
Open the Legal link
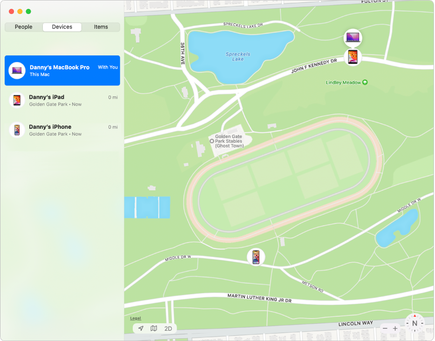[x=135, y=318]
